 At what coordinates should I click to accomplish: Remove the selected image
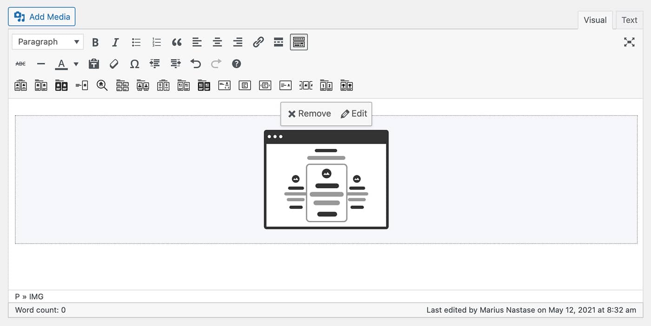click(310, 114)
